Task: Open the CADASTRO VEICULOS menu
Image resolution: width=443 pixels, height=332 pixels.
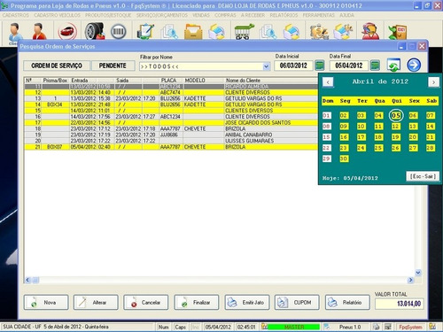Action: coord(57,15)
